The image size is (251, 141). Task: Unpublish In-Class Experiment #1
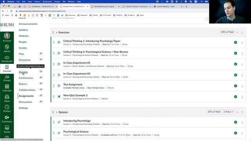point(235,64)
